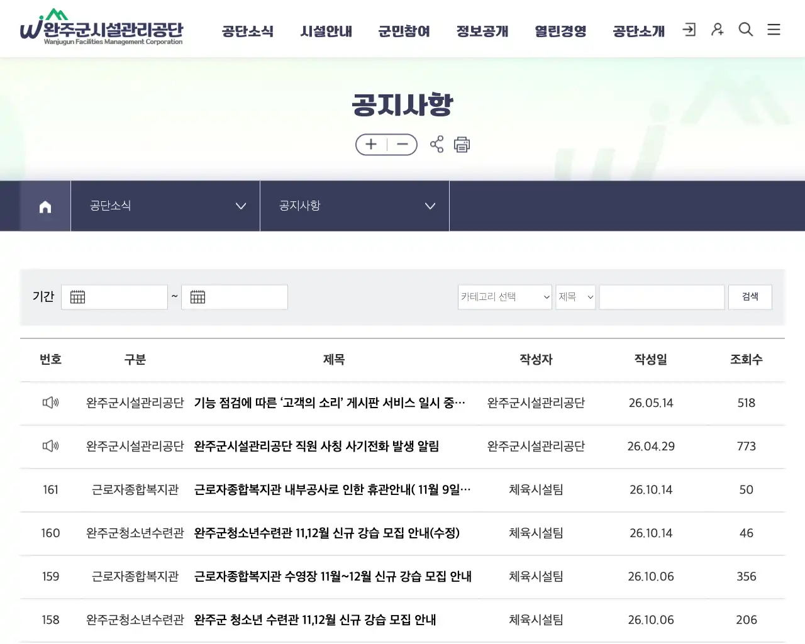Click the 작성일 column header
Screen dimensions: 805x644
pos(651,360)
